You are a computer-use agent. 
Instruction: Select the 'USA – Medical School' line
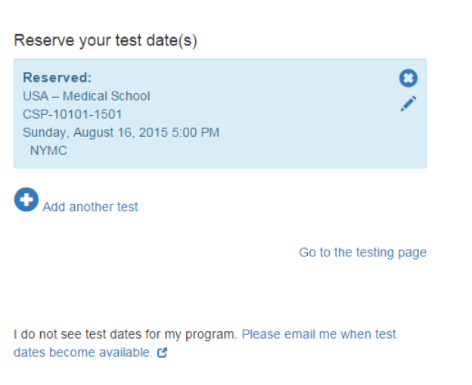tap(86, 96)
